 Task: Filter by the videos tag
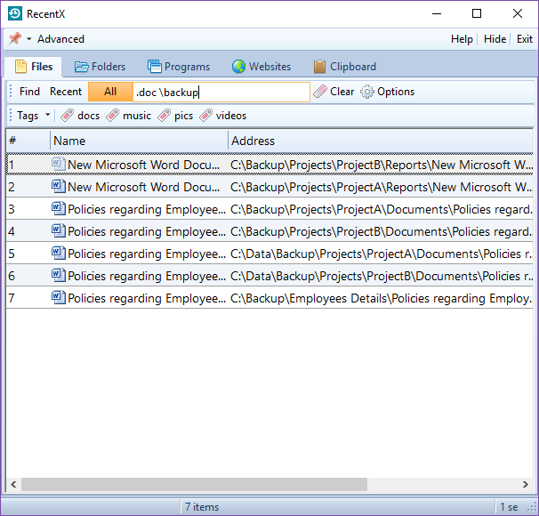tap(231, 116)
